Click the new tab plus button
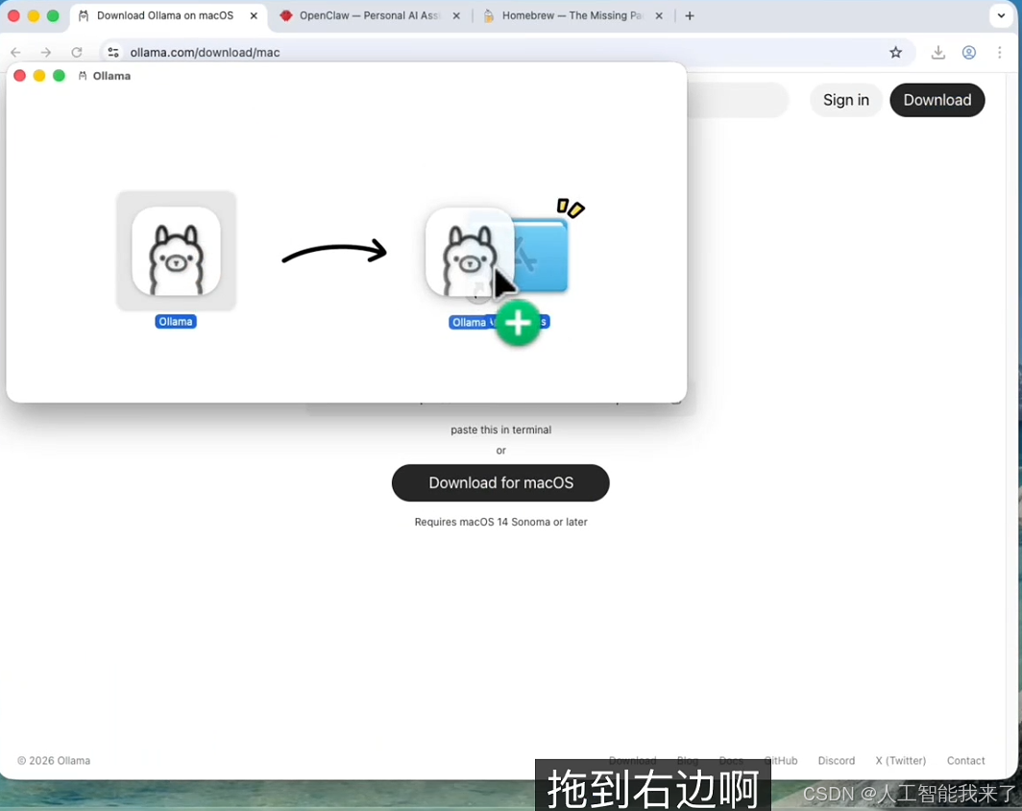Image resolution: width=1022 pixels, height=811 pixels. (x=690, y=15)
